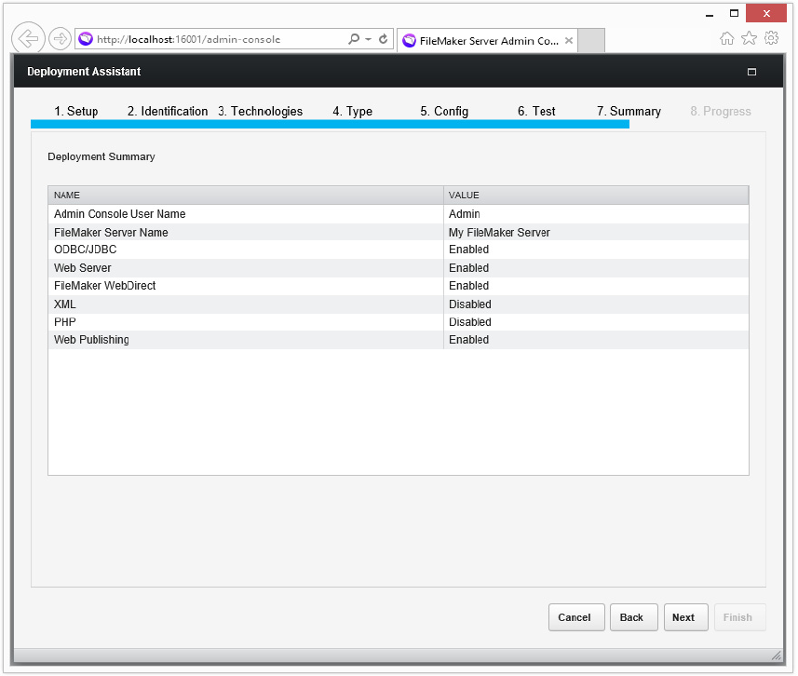Image resolution: width=798 pixels, height=676 pixels.
Task: Click the VALUE column header
Action: (x=596, y=196)
